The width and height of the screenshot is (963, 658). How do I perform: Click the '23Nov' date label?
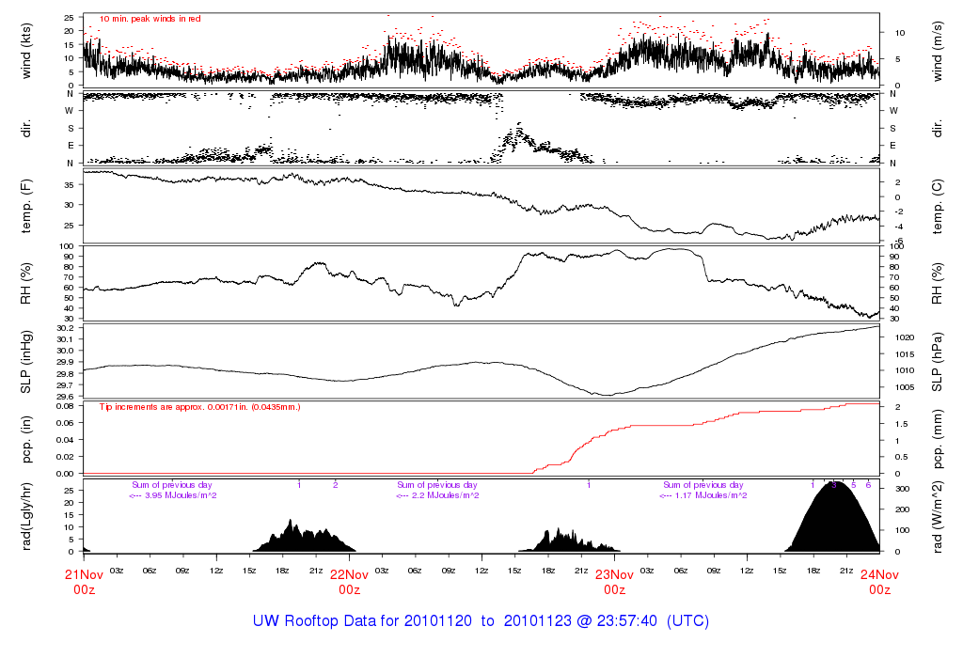(x=615, y=575)
